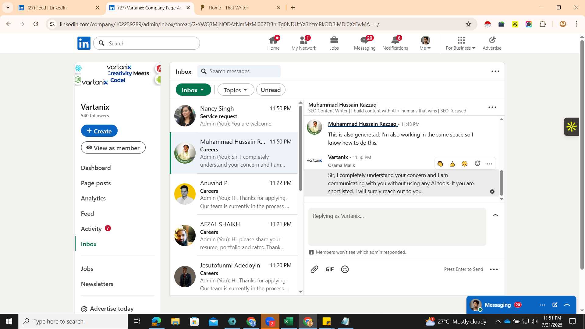
Task: Bookmark this page with star icon
Action: 468,24
